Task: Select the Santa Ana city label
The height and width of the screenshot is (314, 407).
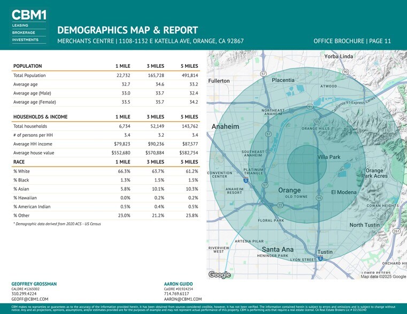Action: pyautogui.click(x=278, y=249)
